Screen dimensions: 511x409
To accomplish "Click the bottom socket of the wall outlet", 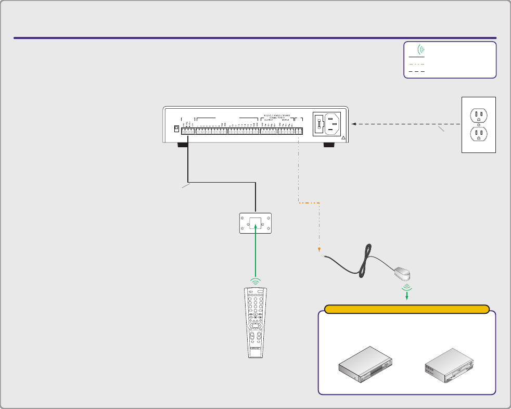I will click(x=479, y=134).
